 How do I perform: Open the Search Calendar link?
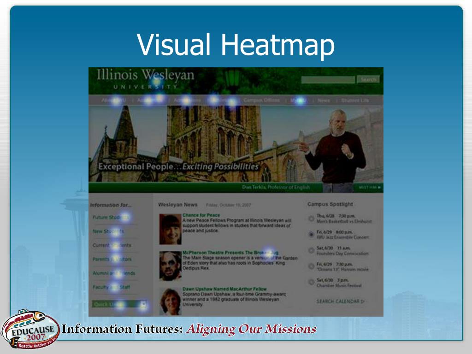pyautogui.click(x=341, y=301)
